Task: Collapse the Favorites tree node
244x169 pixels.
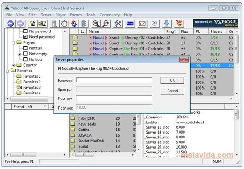Action: (7, 71)
